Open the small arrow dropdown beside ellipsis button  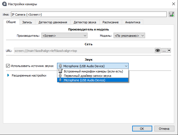(x=169, y=50)
